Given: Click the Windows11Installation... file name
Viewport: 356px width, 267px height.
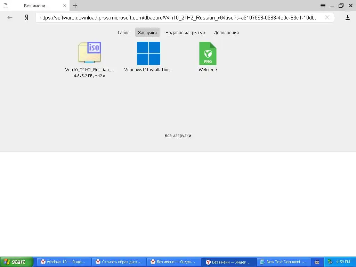Looking at the screenshot, I should pyautogui.click(x=148, y=70).
